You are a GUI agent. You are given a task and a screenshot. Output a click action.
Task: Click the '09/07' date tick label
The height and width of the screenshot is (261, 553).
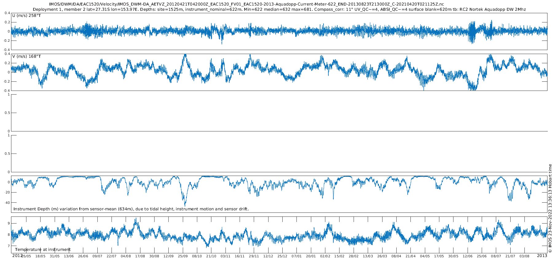(97, 256)
